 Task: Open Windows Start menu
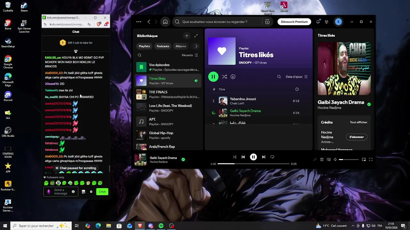pos(5,226)
